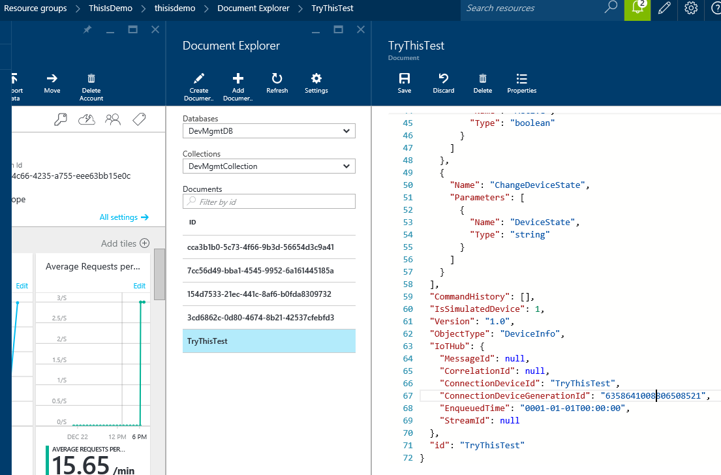Click EnqueuedTime value on line 68

pyautogui.click(x=573, y=408)
